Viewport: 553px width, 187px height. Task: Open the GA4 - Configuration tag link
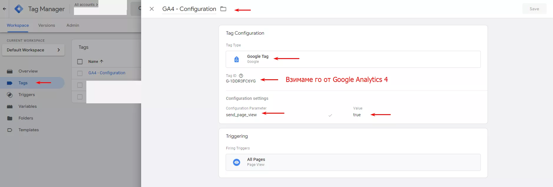coord(107,73)
